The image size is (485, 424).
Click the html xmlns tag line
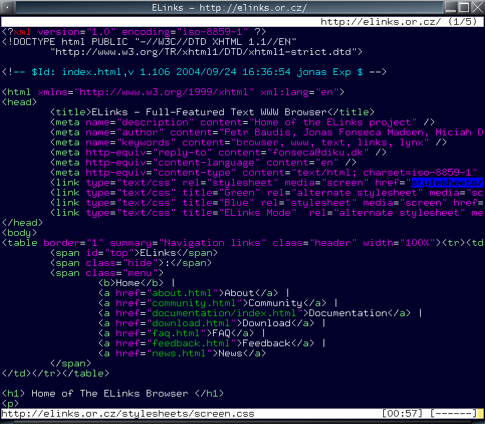pos(173,92)
